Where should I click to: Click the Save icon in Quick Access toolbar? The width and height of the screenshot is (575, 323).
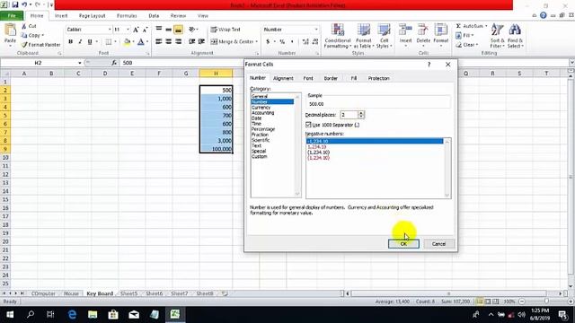tap(15, 4)
